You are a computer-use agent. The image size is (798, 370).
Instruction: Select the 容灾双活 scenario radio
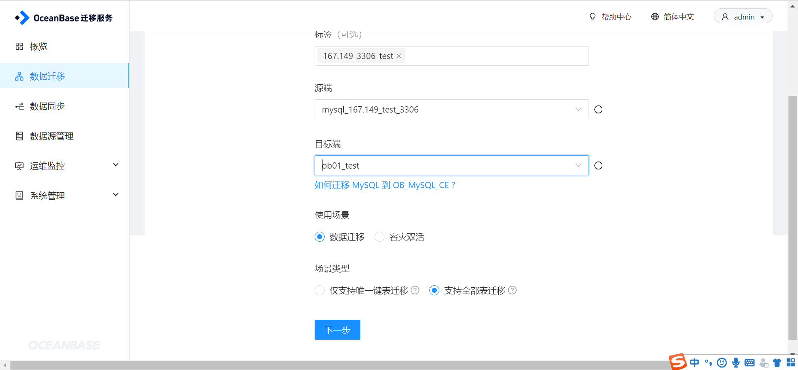pyautogui.click(x=379, y=237)
